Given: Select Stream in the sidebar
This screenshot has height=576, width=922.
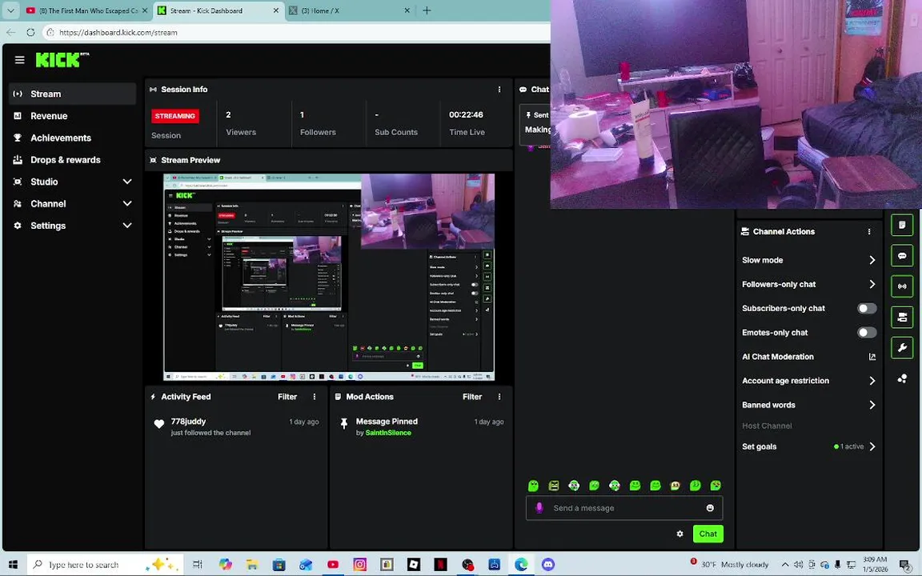Looking at the screenshot, I should [x=72, y=94].
